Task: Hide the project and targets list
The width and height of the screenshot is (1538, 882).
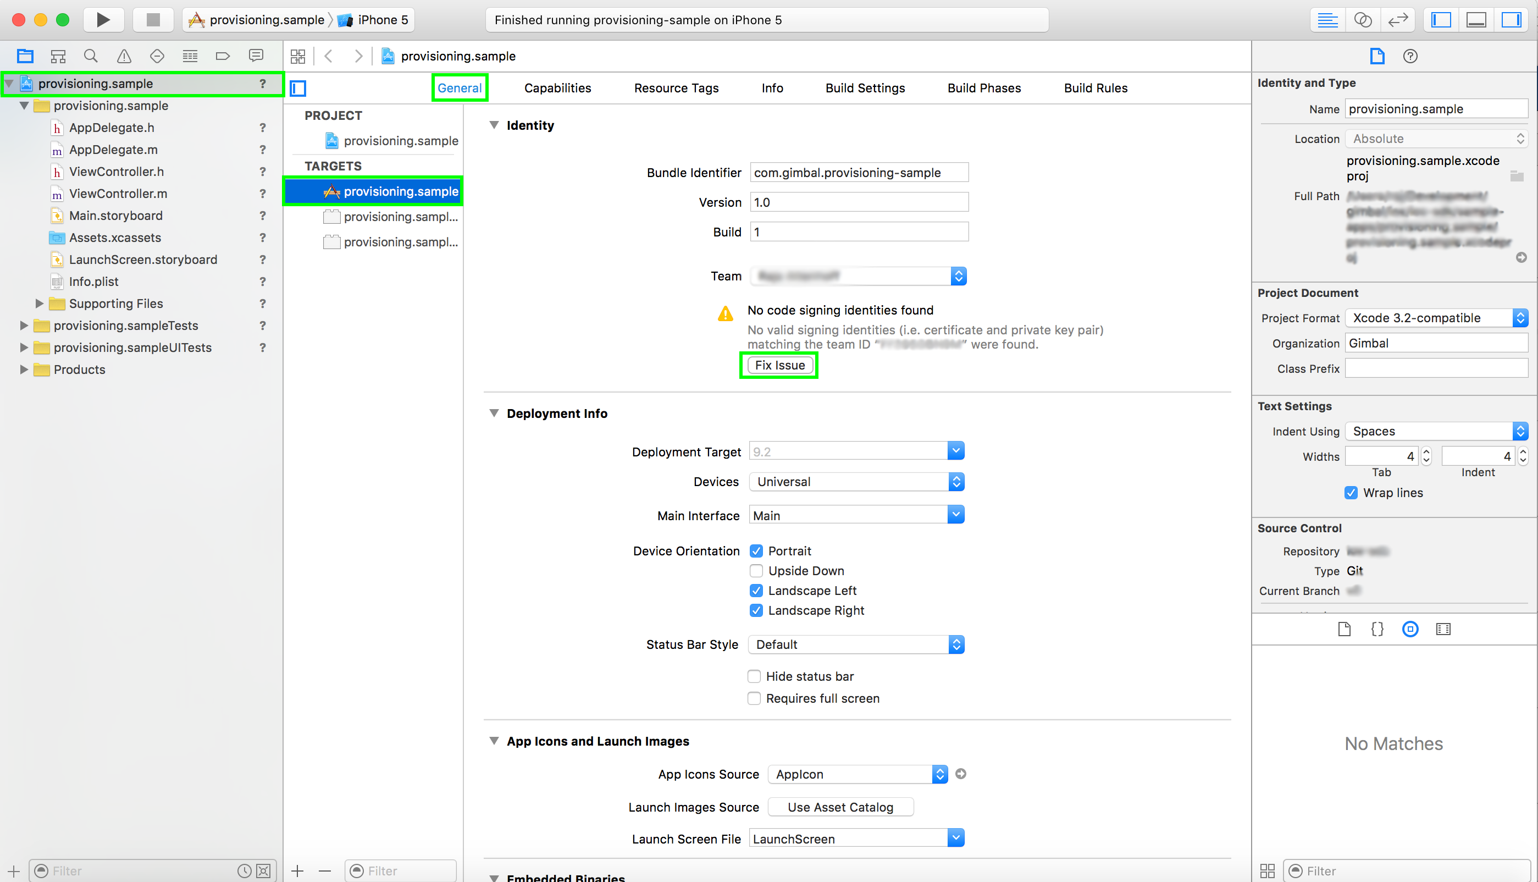Action: coord(298,89)
